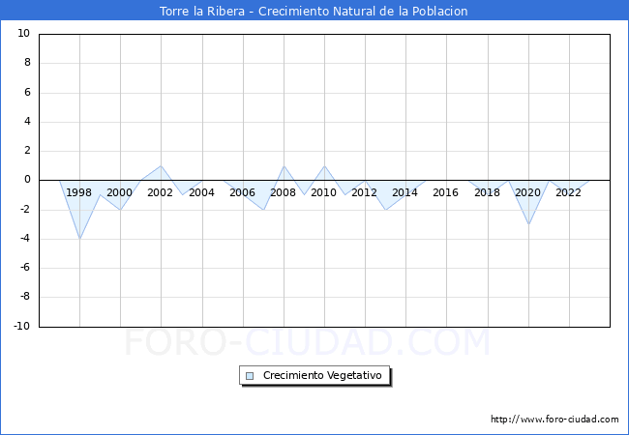Click the 2010 peak data point
Viewport: 629px width, 435px height.
click(x=324, y=165)
